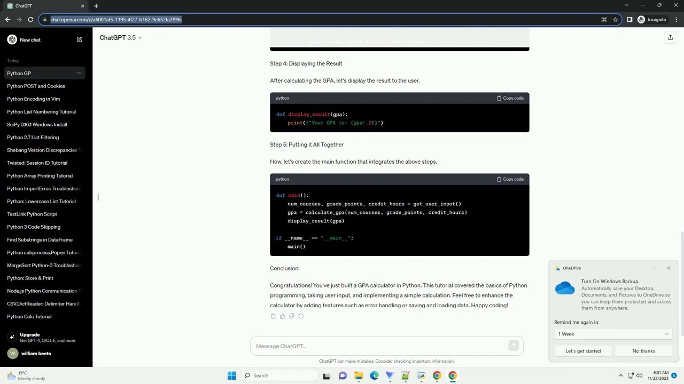The image size is (684, 384).
Task: Start a New chat
Action: [46, 39]
